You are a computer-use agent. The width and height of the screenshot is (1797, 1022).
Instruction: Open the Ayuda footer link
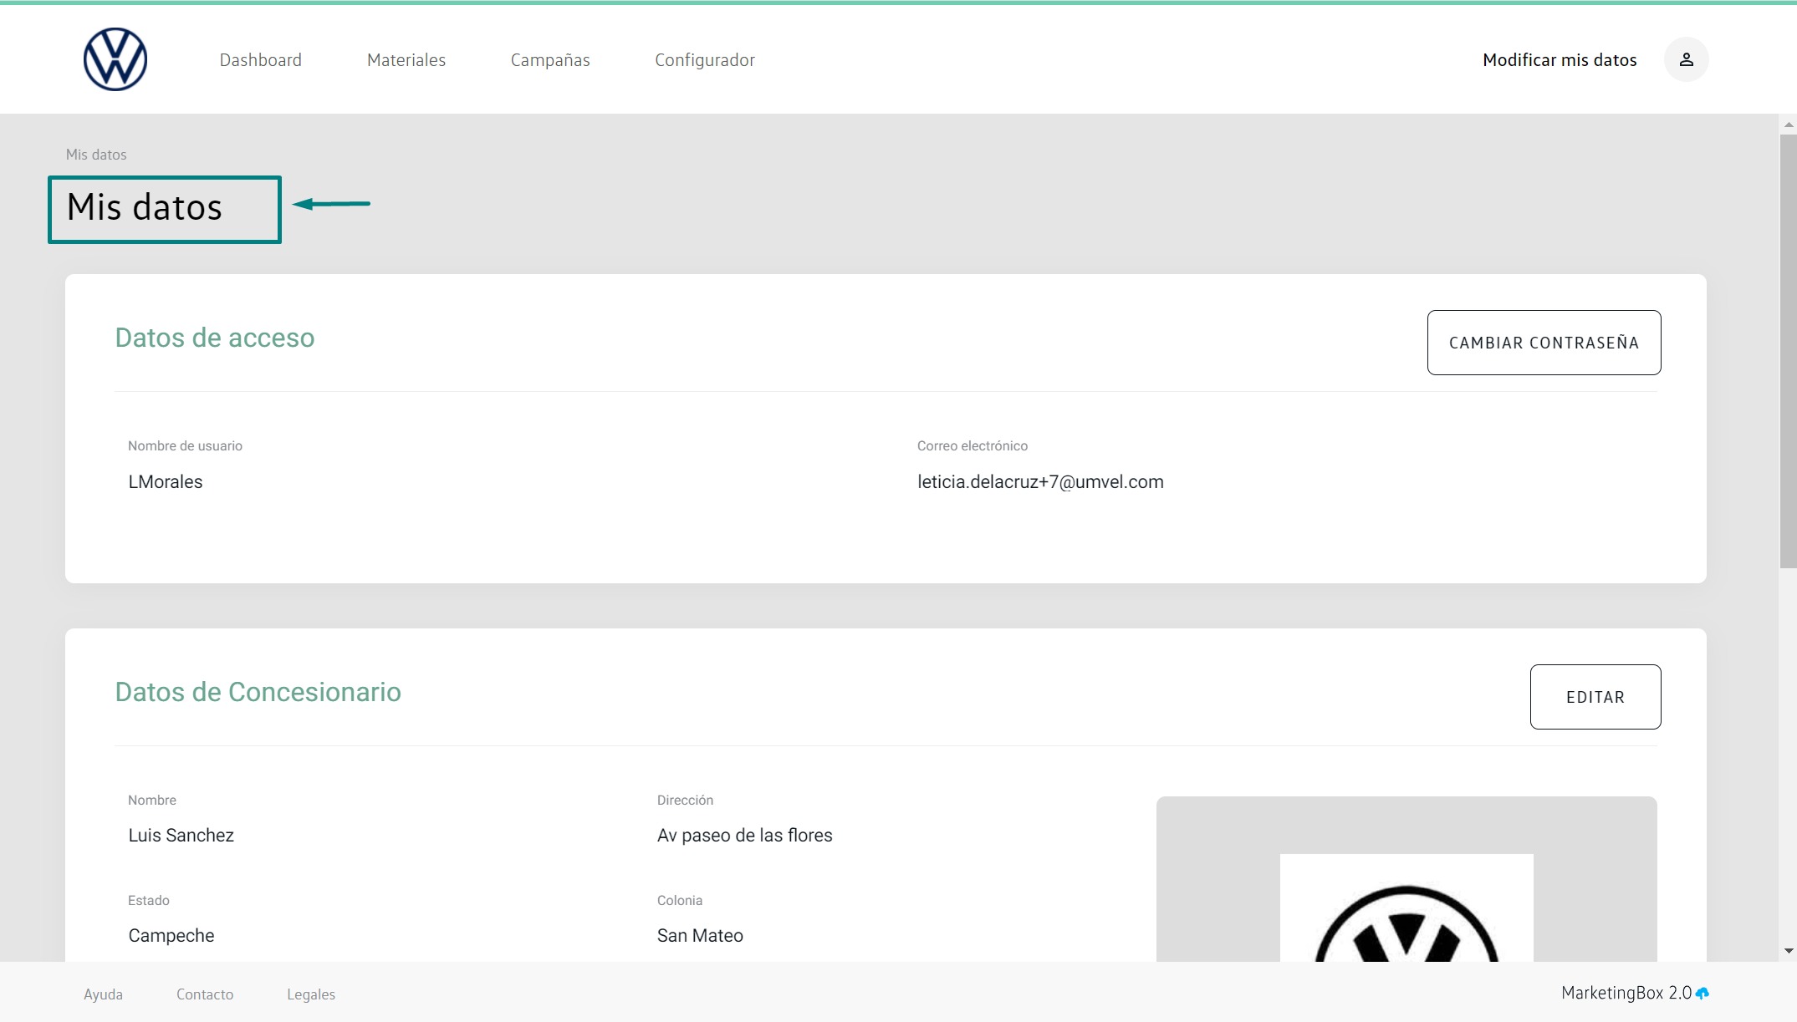[x=103, y=994]
